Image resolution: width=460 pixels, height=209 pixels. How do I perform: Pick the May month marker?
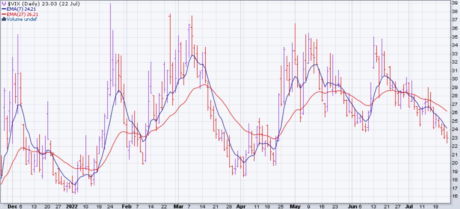click(295, 206)
